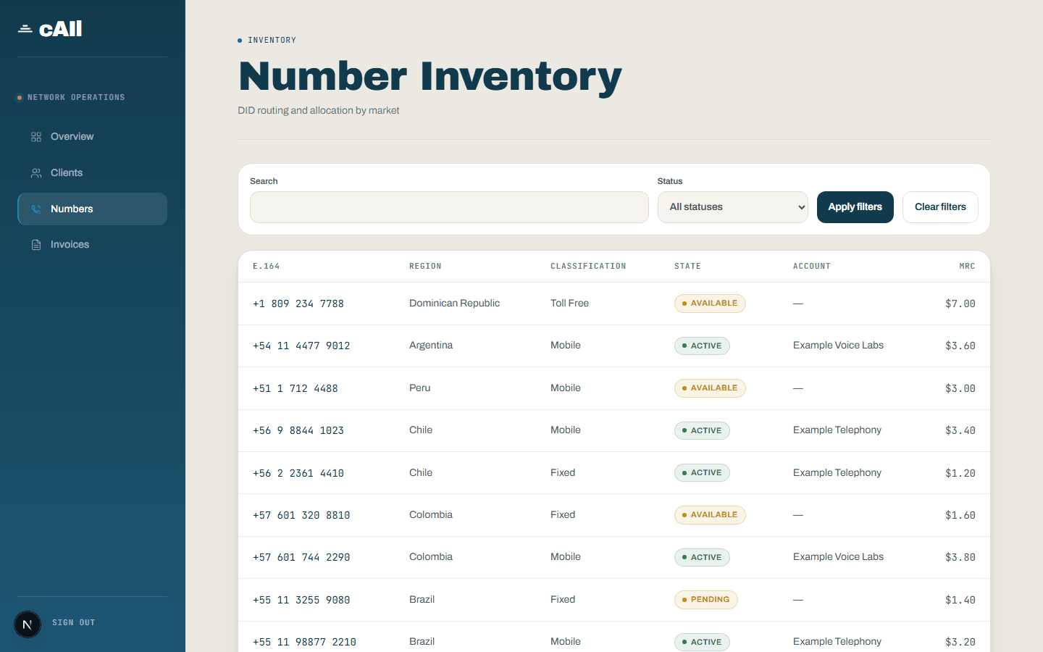
Task: Click the Region column header
Action: tap(425, 267)
